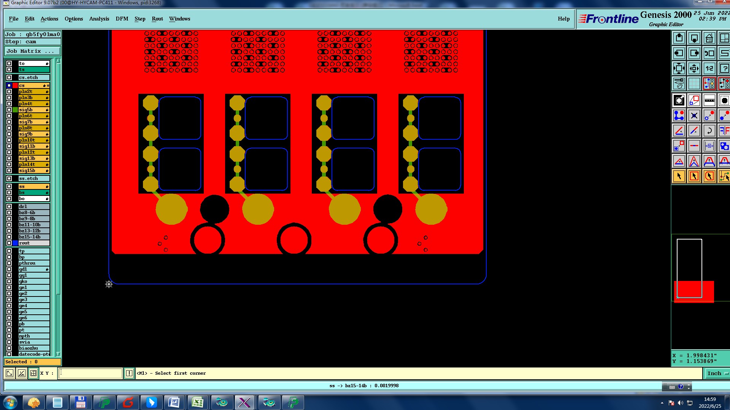The width and height of the screenshot is (730, 410).
Task: Click the question mark help icon
Action: (x=724, y=69)
